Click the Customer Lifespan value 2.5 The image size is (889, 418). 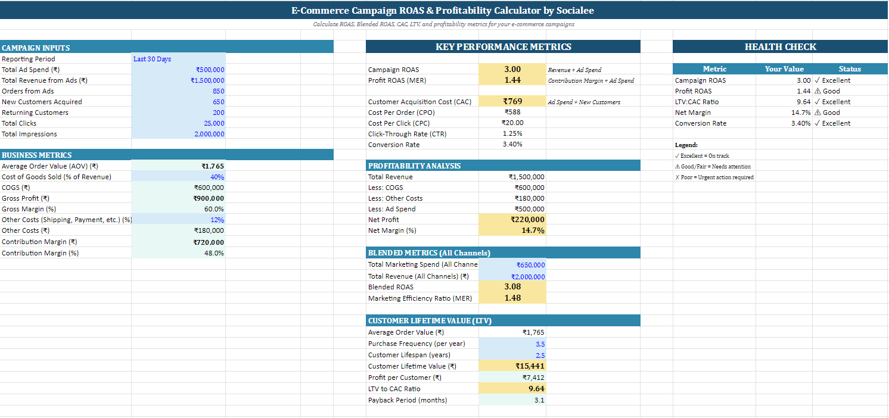tap(512, 355)
